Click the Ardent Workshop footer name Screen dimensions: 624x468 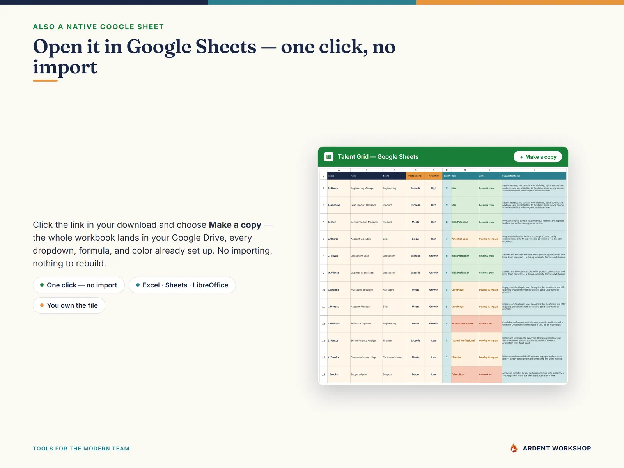coord(557,448)
